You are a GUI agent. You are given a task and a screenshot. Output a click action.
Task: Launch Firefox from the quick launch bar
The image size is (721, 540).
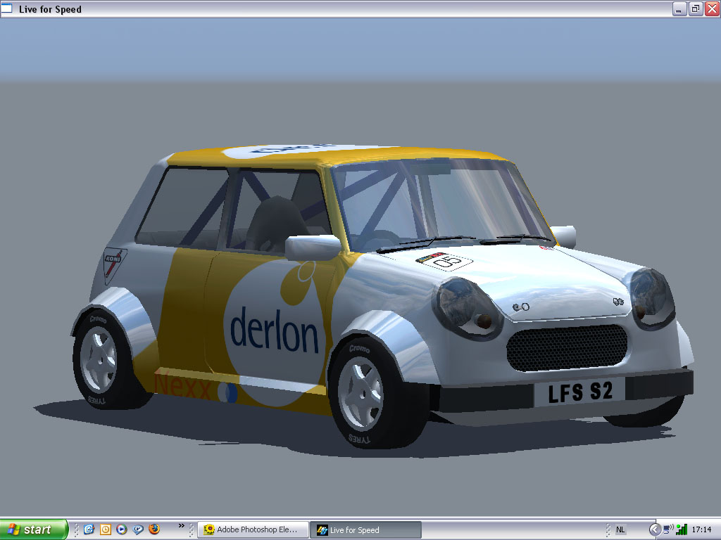(x=154, y=529)
